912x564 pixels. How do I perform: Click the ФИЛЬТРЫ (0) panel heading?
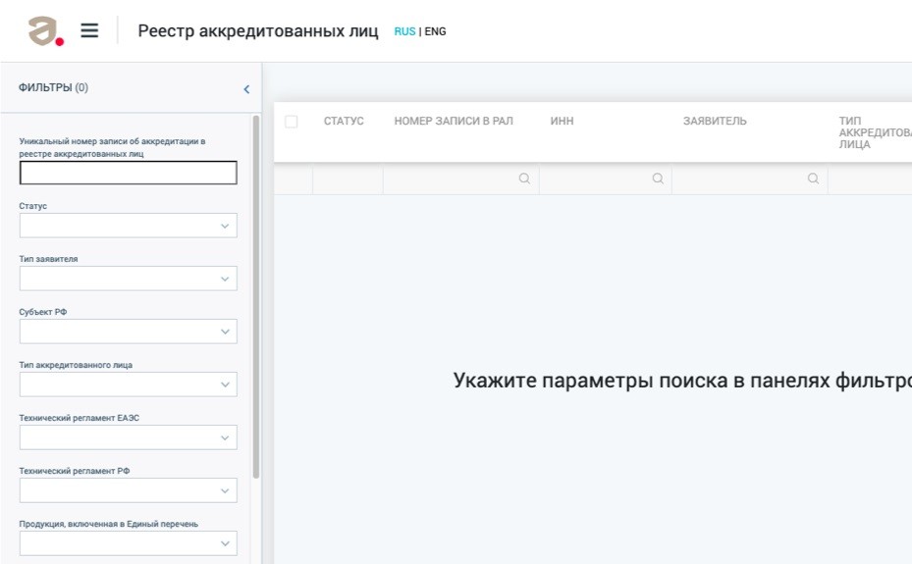point(53,87)
